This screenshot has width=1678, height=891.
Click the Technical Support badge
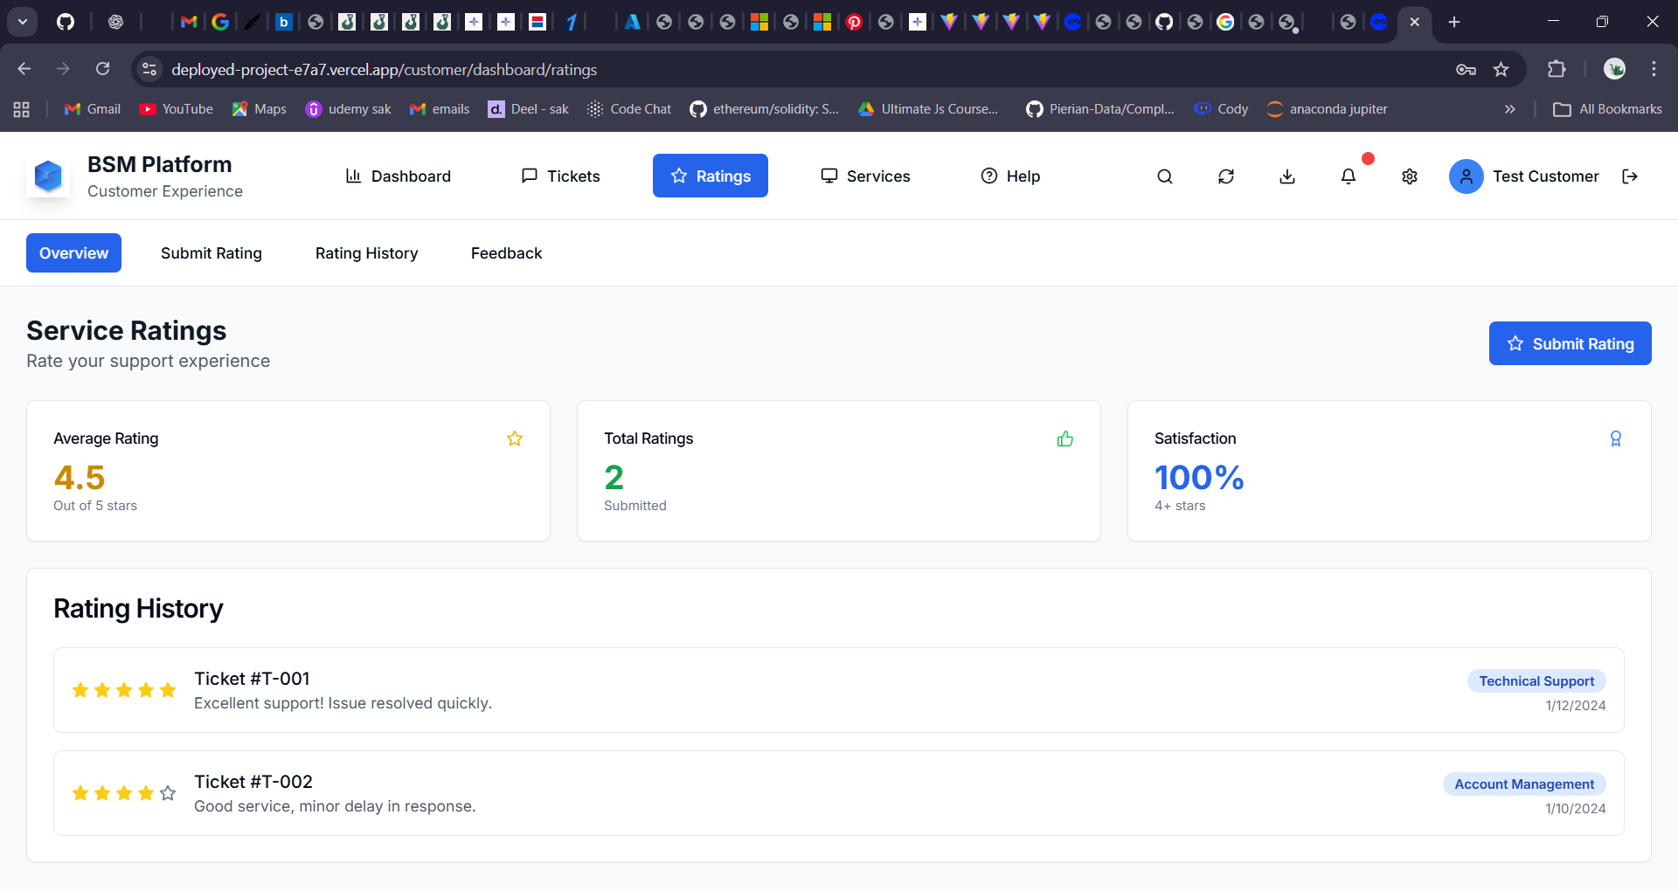(x=1536, y=681)
